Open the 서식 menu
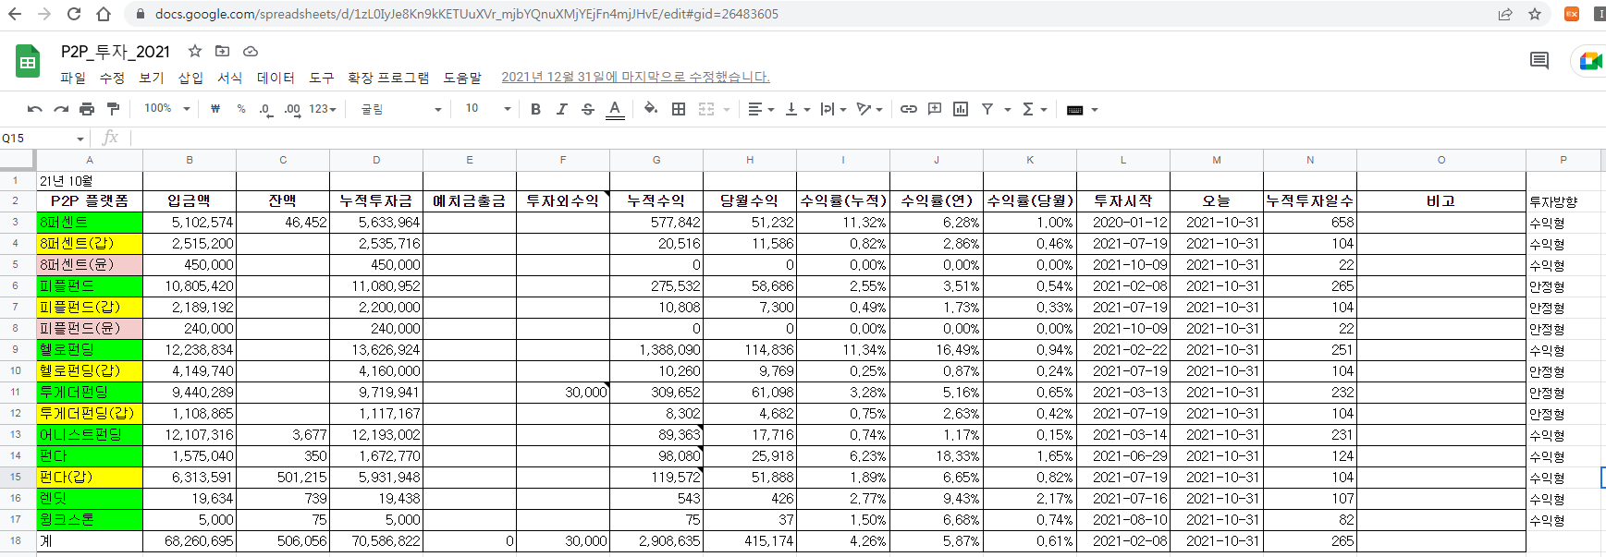Image resolution: width=1606 pixels, height=557 pixels. click(x=230, y=78)
